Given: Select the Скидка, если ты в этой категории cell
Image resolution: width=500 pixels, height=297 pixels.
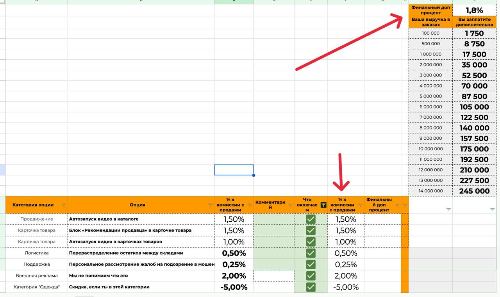Looking at the screenshot, I should click(x=141, y=287).
